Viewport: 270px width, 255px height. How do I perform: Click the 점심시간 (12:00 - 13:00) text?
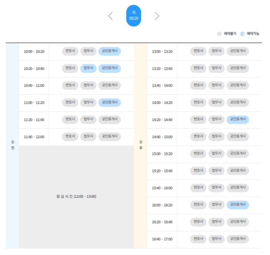pos(76,196)
